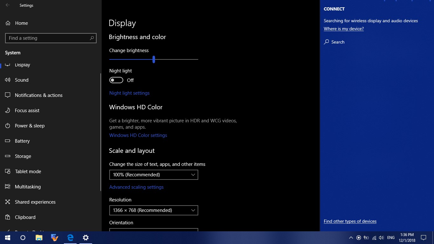The image size is (434, 244).
Task: Go back with the Settings back arrow
Action: (x=8, y=5)
